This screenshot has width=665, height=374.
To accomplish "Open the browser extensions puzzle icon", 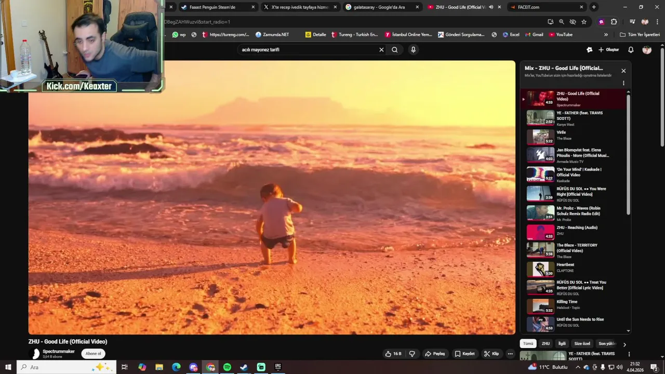I will click(614, 22).
